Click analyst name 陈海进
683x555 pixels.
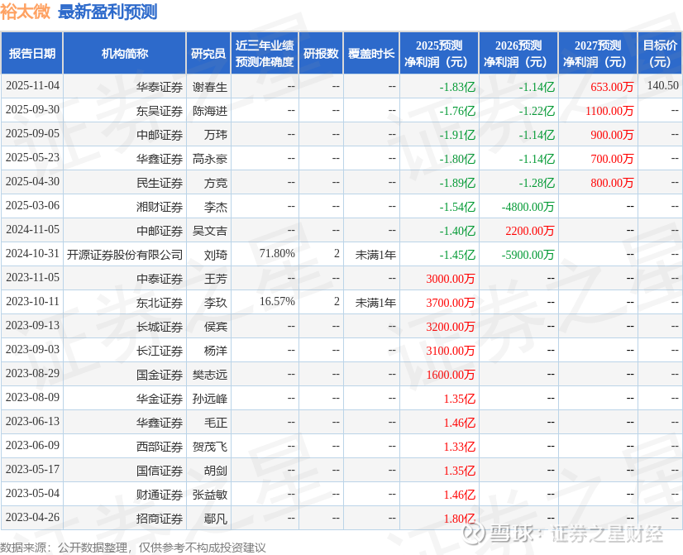[210, 111]
